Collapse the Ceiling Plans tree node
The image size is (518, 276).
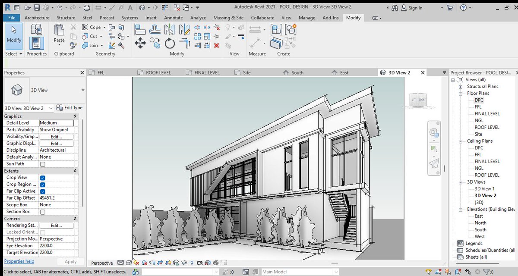pos(461,141)
